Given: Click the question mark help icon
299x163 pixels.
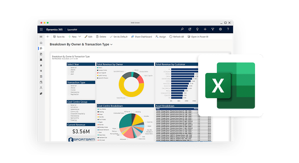Looking at the screenshot, I should (x=228, y=29).
